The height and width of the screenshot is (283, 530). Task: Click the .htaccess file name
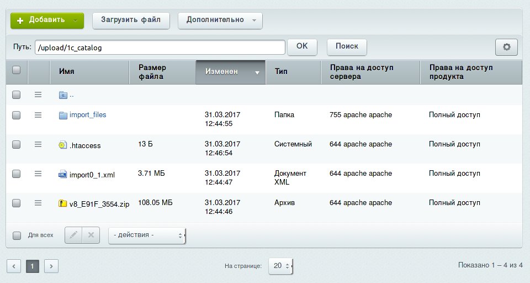pos(85,145)
